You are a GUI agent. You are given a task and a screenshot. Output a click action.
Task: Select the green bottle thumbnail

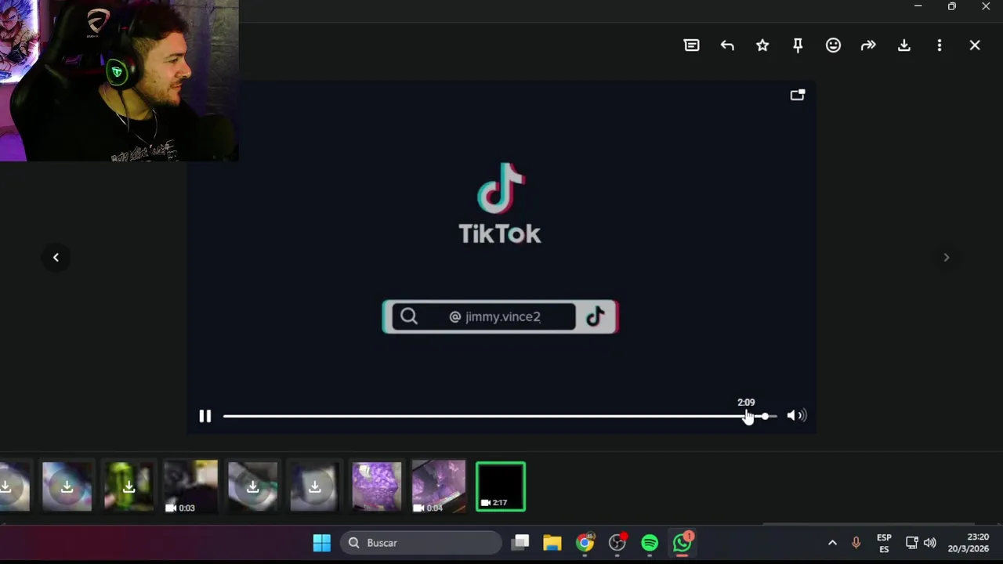(129, 486)
